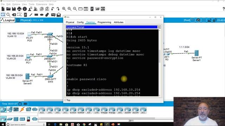Switch to Logical workspace view
The width and height of the screenshot is (225, 126).
click(x=8, y=20)
